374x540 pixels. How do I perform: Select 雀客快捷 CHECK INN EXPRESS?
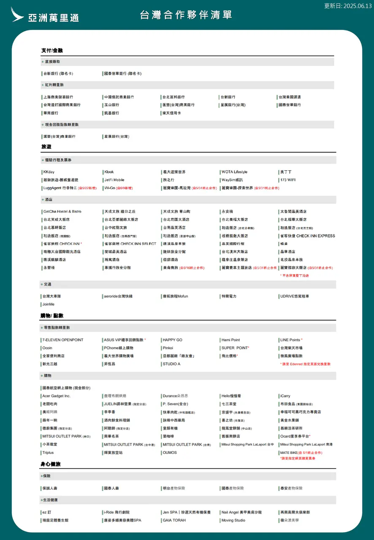pos(308,236)
